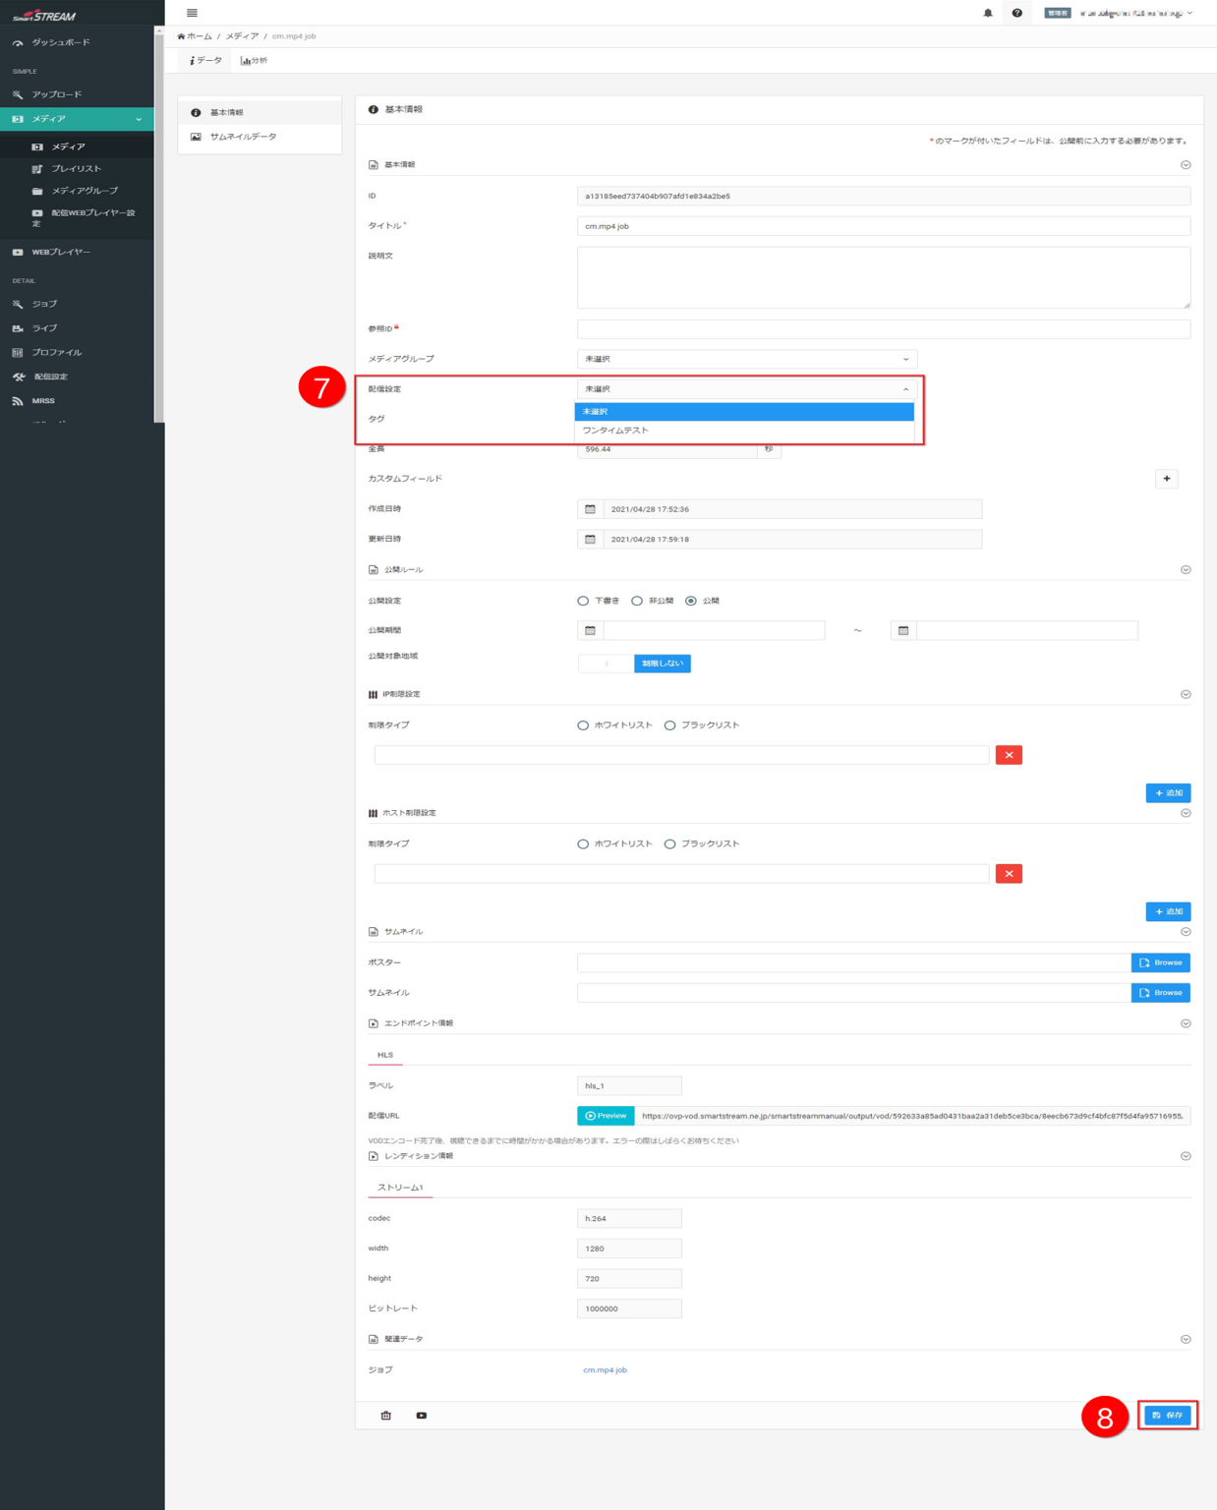Click the 説明文 text area
This screenshot has width=1217, height=1510.
pyautogui.click(x=883, y=277)
